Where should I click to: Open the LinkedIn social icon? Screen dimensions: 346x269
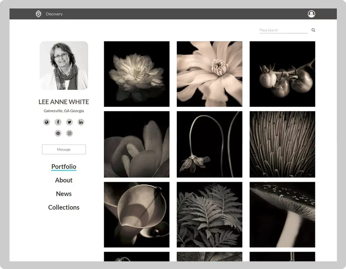click(81, 122)
